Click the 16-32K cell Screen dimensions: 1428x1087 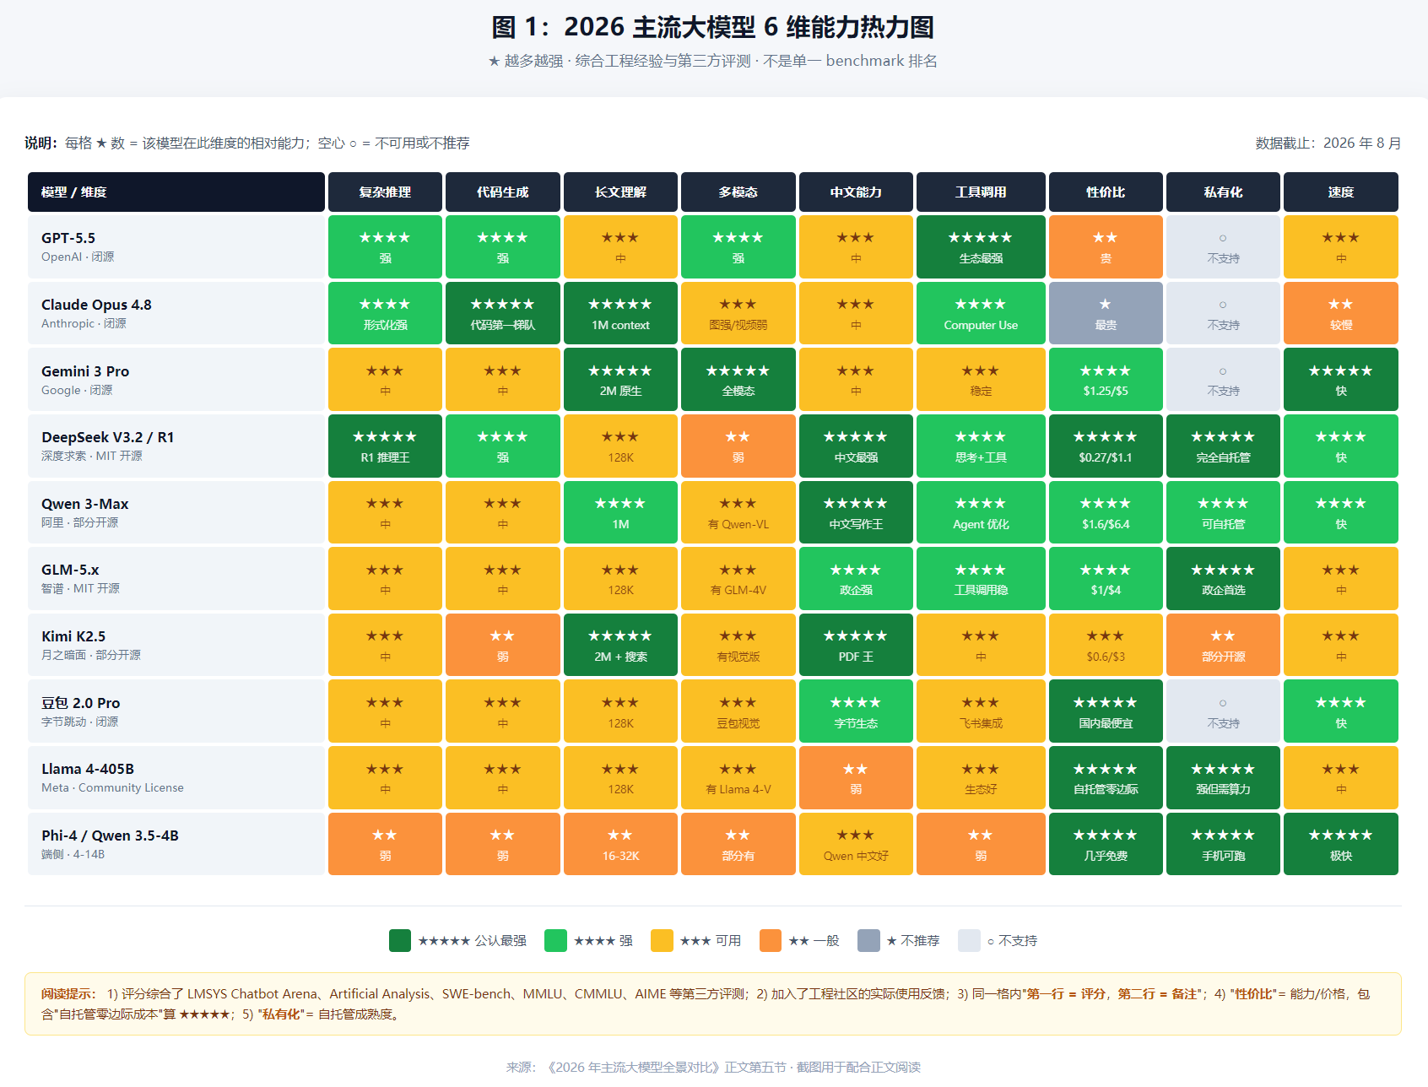pyautogui.click(x=620, y=844)
